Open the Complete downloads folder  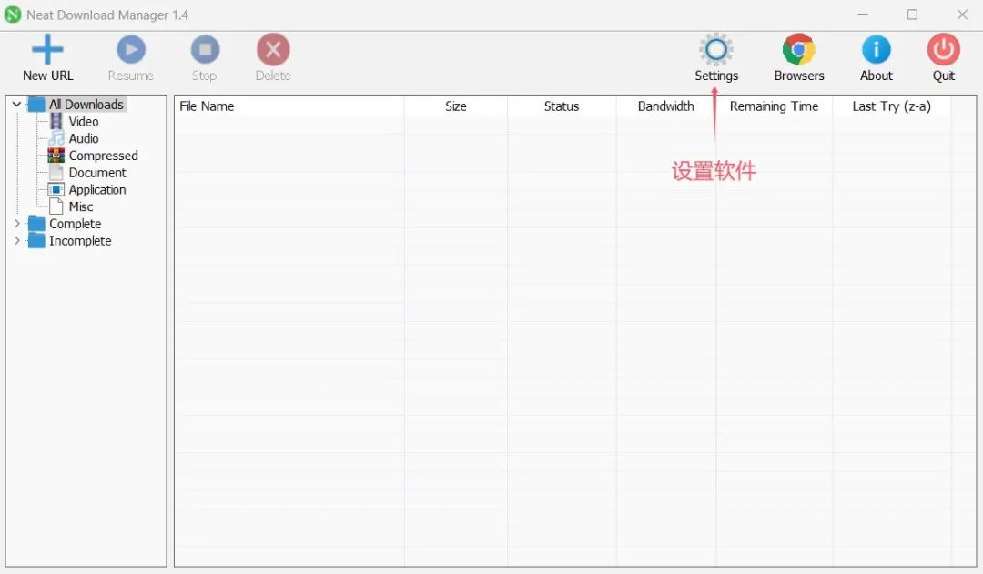[x=76, y=224]
